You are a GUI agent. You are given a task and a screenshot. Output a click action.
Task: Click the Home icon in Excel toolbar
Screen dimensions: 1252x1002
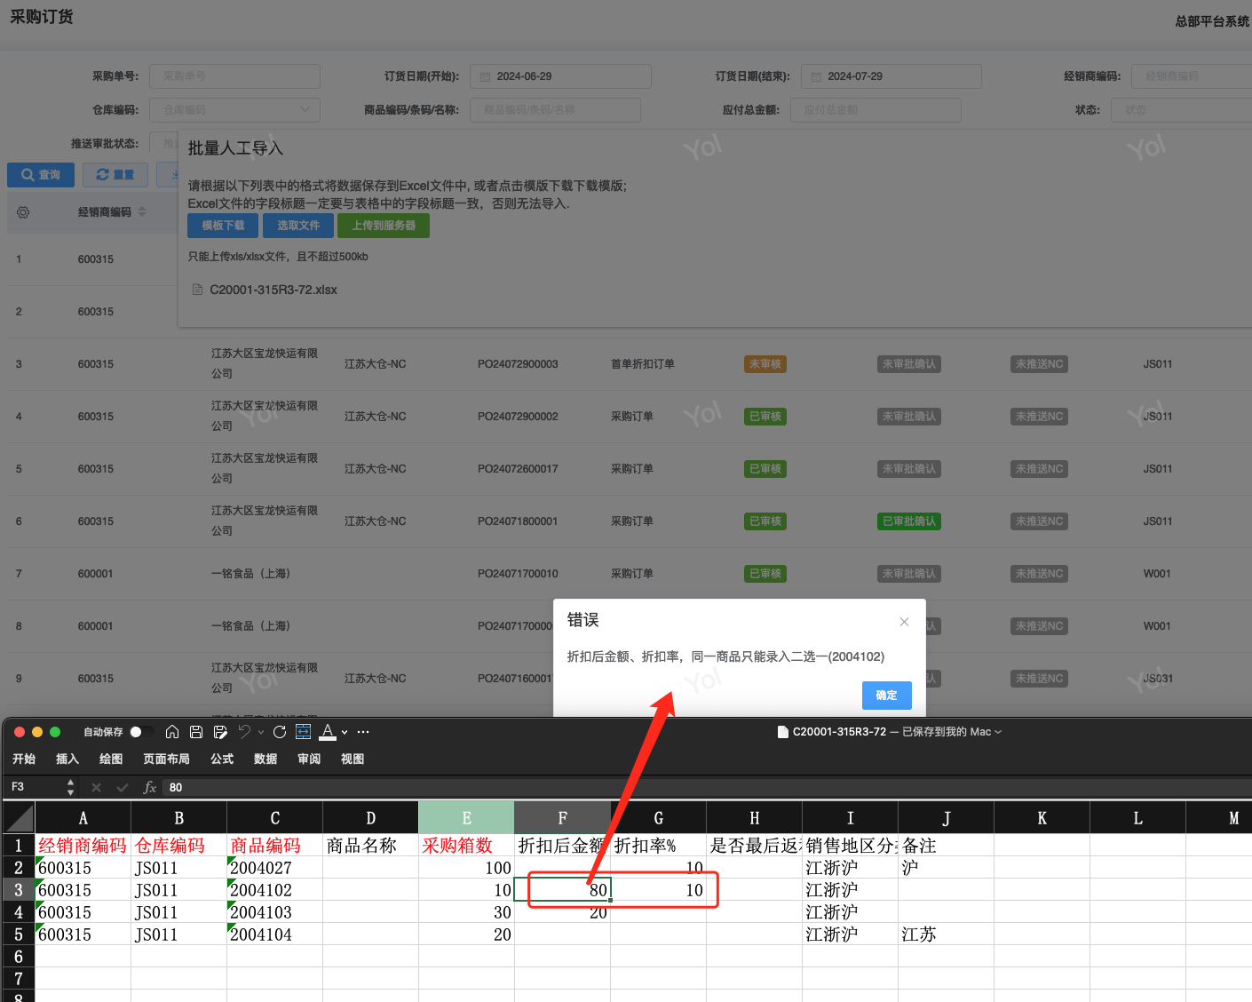click(x=172, y=732)
